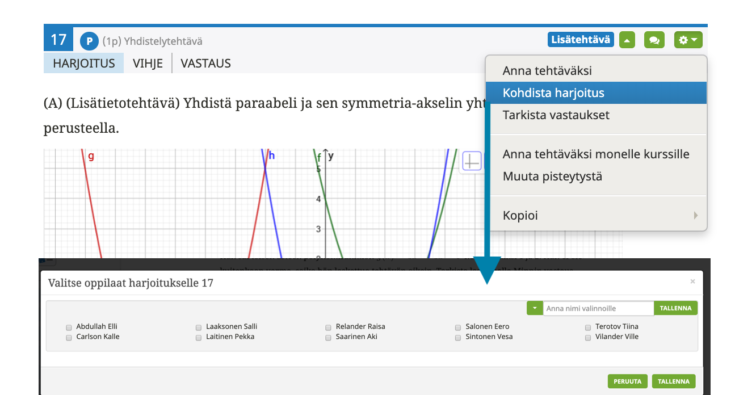Click the blue P badge icon
The image size is (735, 395).
[x=89, y=41]
